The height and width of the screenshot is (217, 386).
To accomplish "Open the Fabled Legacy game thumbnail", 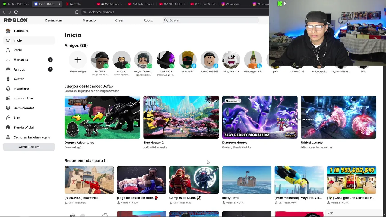I will coord(338,117).
